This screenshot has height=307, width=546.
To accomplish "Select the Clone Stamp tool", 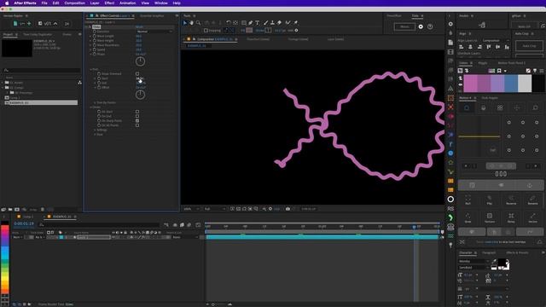I will coord(272,23).
